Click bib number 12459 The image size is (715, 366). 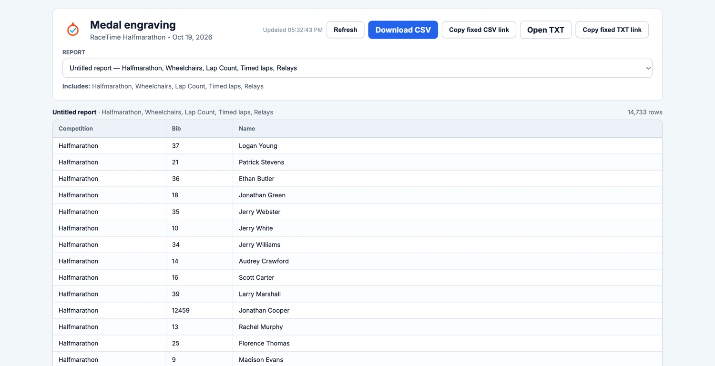181,310
